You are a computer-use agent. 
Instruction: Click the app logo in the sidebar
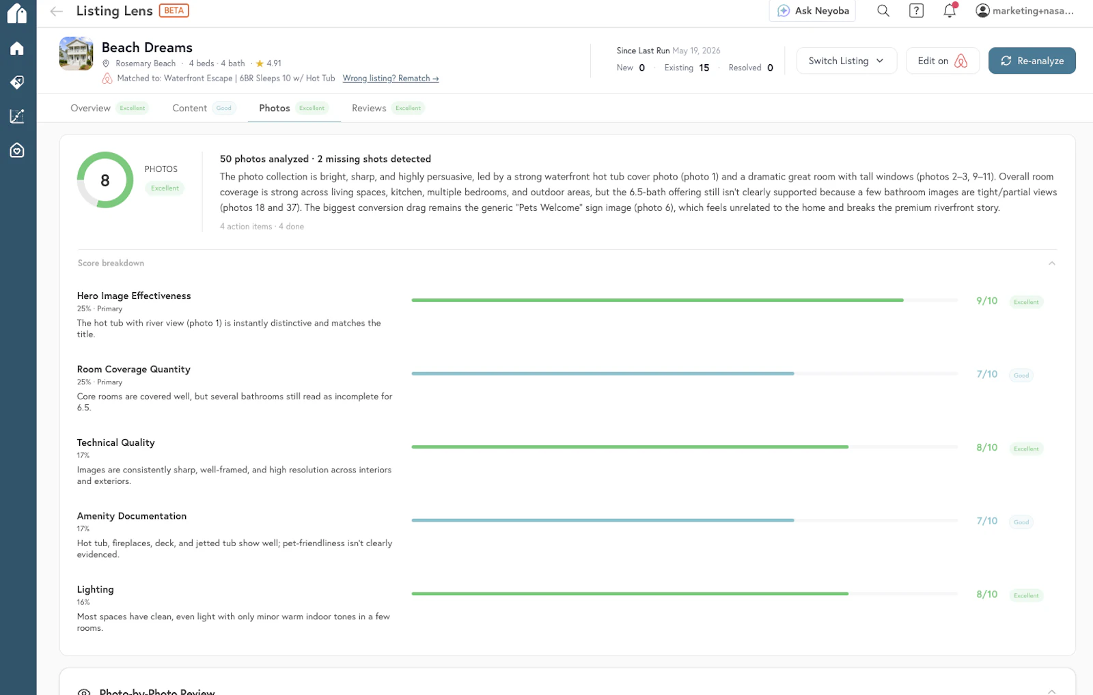[17, 13]
